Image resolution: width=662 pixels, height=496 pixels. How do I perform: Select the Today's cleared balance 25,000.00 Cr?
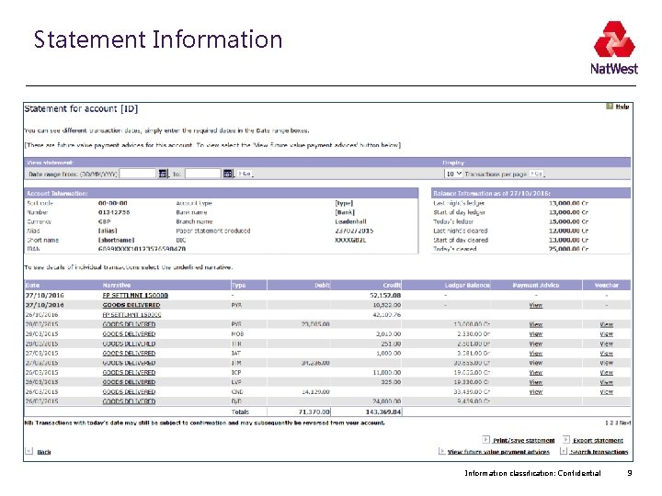(x=568, y=249)
